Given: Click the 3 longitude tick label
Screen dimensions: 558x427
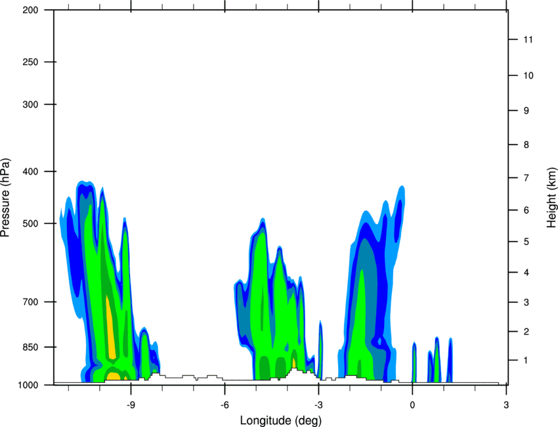Looking at the screenshot, I should coord(506,405).
